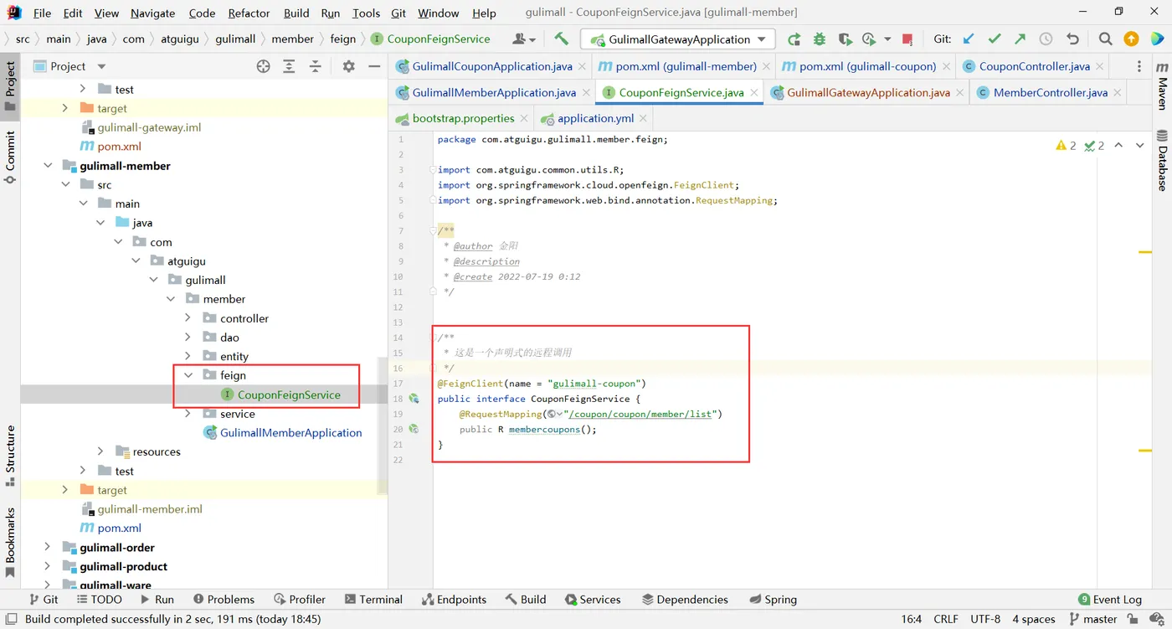This screenshot has height=629, width=1172.
Task: Select CouponFeignService in project tree
Action: click(289, 394)
